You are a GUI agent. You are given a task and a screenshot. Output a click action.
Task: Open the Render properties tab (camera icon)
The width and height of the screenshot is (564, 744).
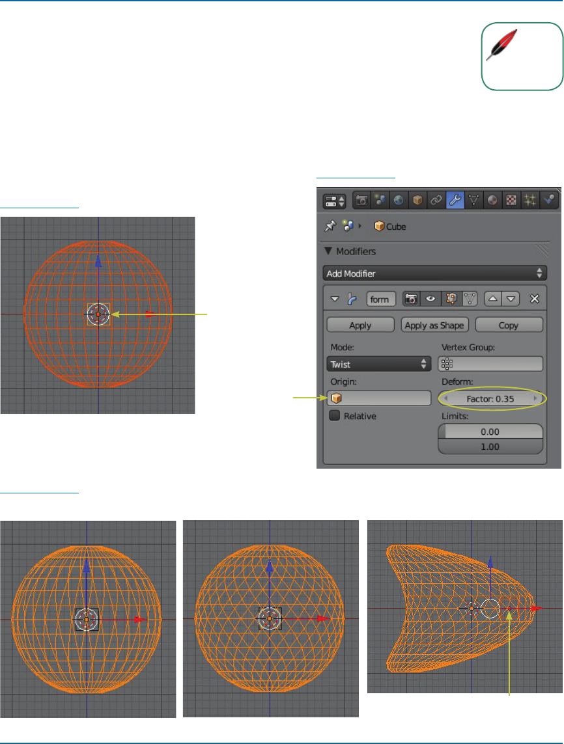point(361,200)
